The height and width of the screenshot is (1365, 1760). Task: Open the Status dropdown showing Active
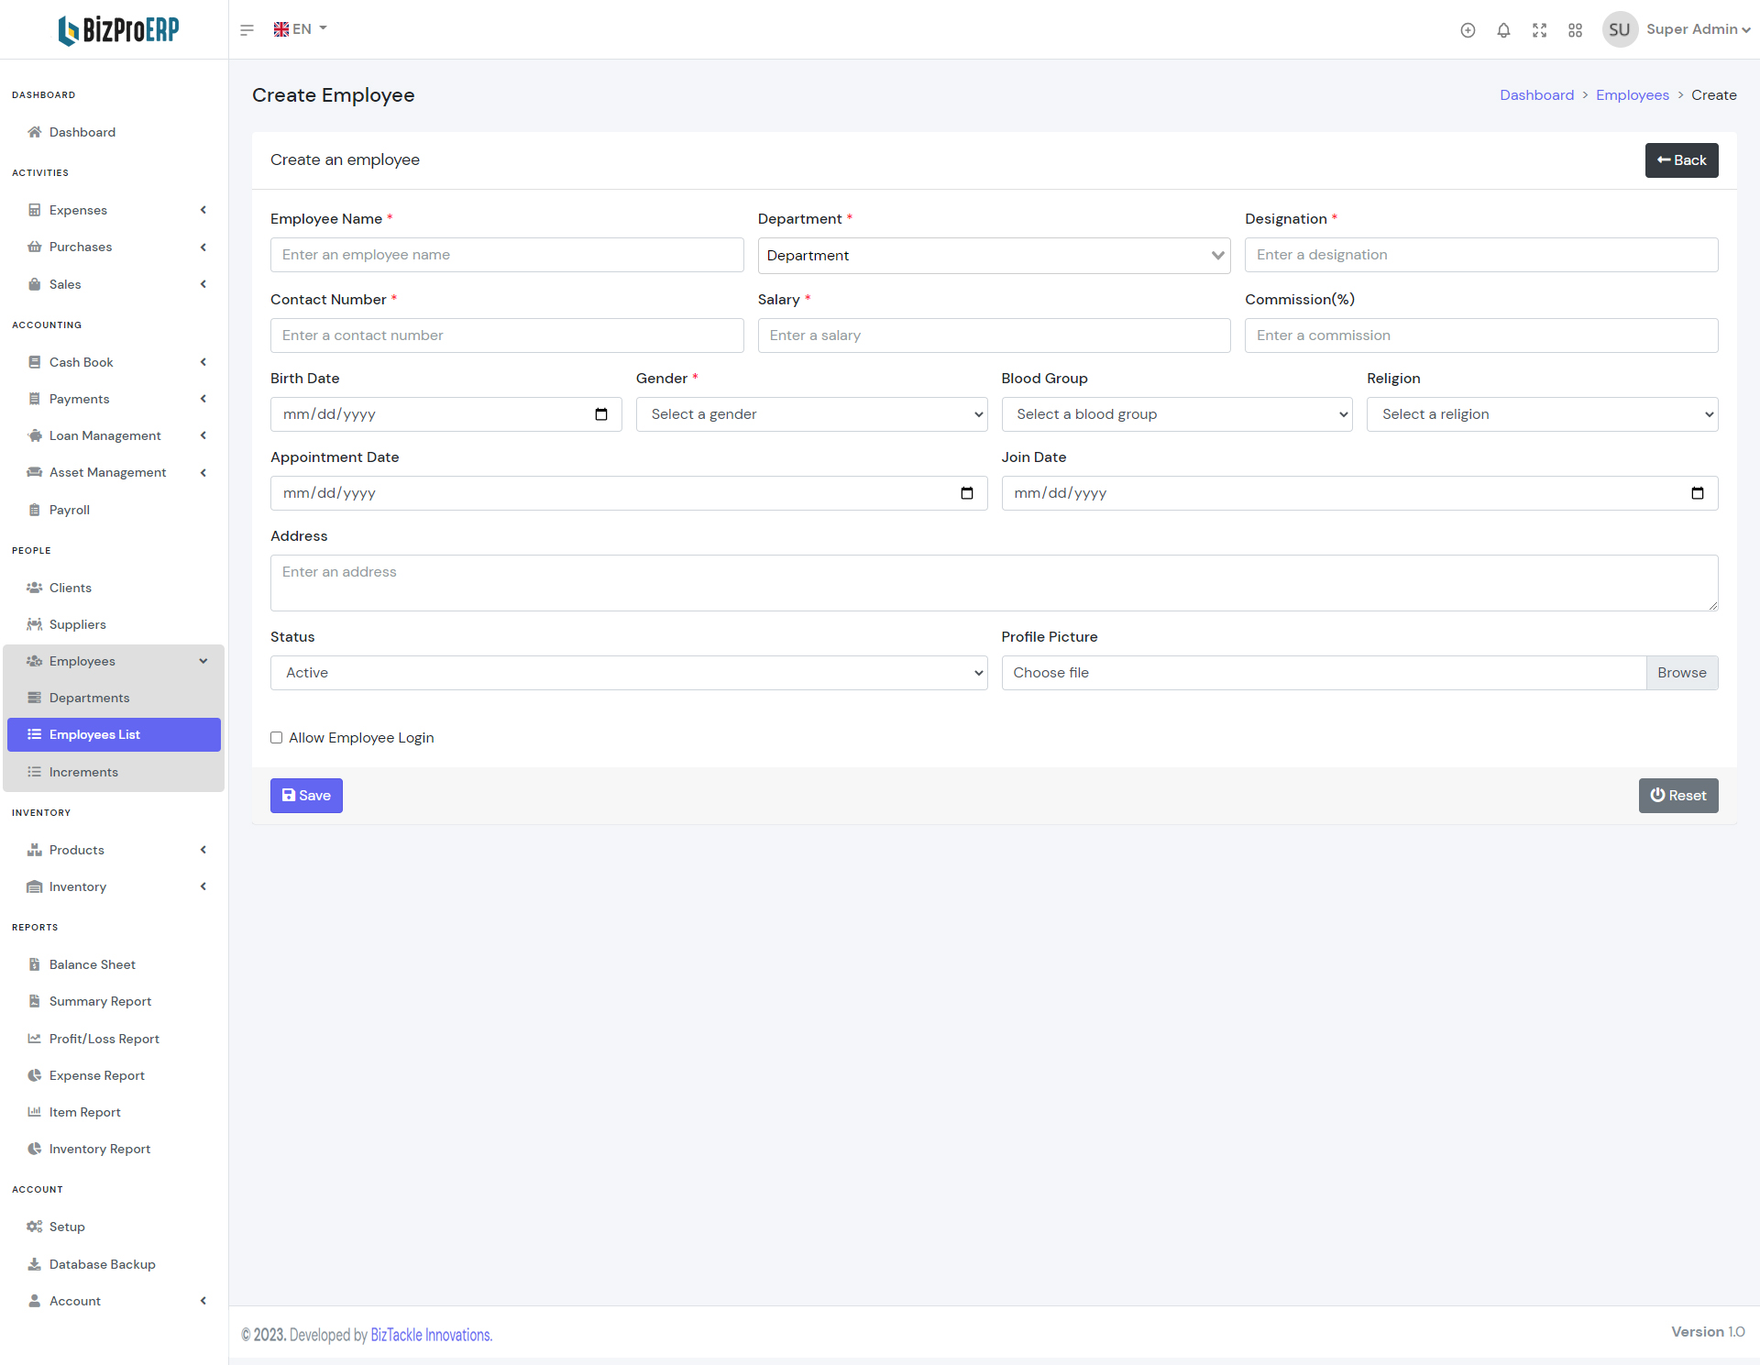click(628, 673)
